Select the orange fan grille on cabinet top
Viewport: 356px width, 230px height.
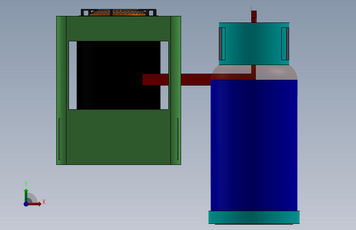[x=117, y=12]
